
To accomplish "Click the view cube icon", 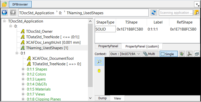I will [197, 54].
